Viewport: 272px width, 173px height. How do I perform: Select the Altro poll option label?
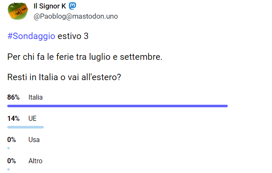point(35,161)
